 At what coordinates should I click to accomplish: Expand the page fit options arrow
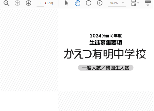pos(138,3)
